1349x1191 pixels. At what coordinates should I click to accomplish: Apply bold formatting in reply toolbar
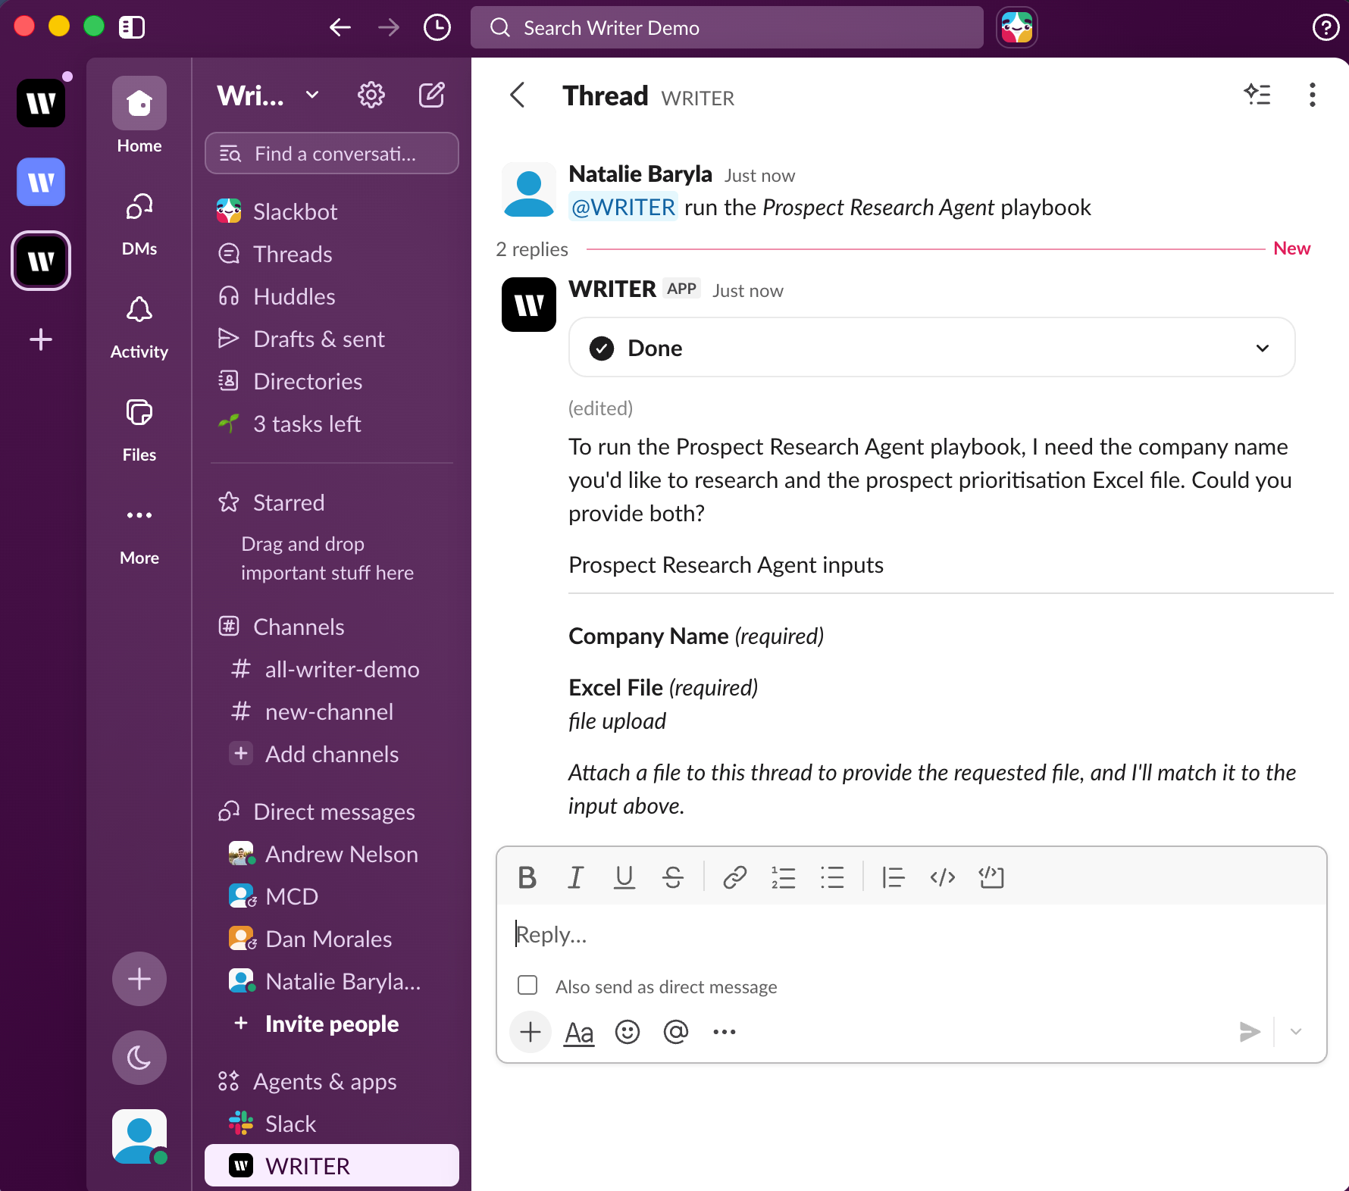coord(527,877)
